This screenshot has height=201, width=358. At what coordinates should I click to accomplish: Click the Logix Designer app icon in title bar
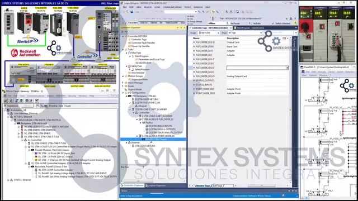tap(122, 3)
